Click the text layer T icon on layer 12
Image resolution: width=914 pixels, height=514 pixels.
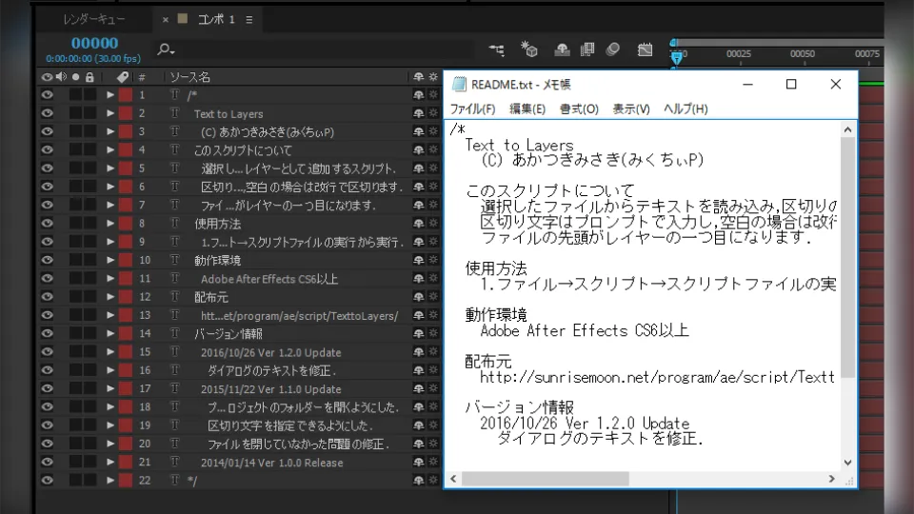174,297
